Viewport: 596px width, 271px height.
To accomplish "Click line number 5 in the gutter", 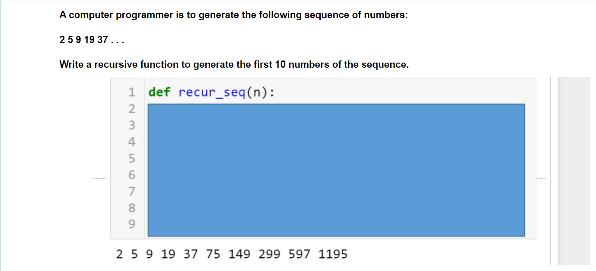I will (132, 158).
